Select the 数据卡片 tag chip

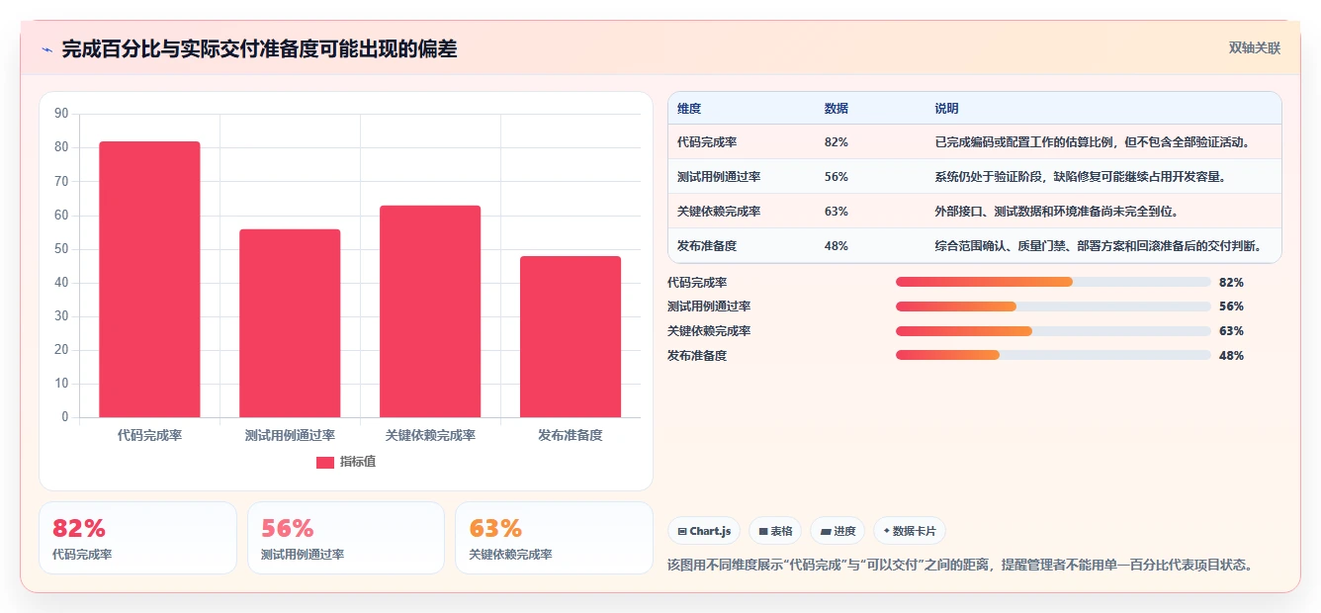pos(910,531)
